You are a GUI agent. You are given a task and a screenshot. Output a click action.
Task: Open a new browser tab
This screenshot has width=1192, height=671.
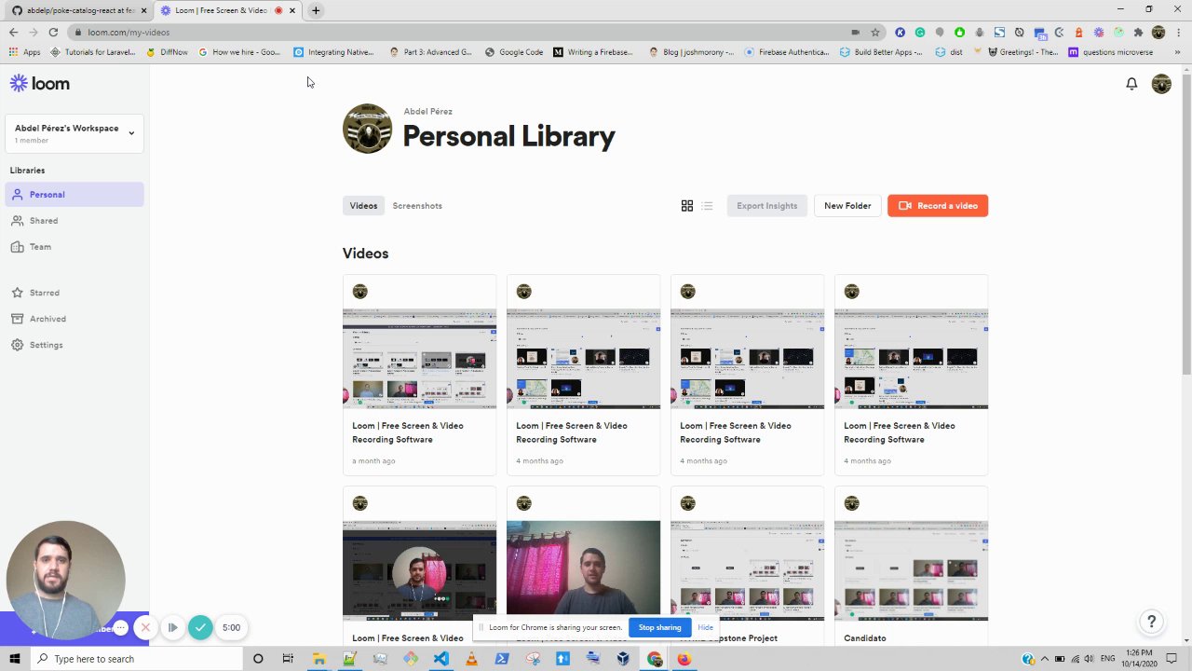click(316, 10)
